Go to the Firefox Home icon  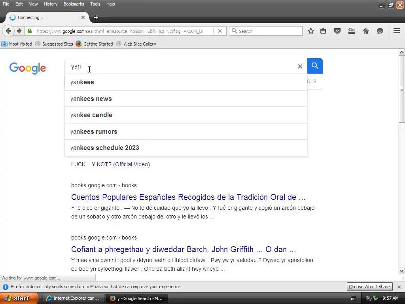[x=366, y=31]
